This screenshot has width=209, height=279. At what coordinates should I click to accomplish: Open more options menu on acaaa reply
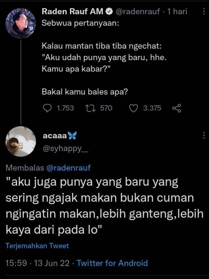coord(204,135)
